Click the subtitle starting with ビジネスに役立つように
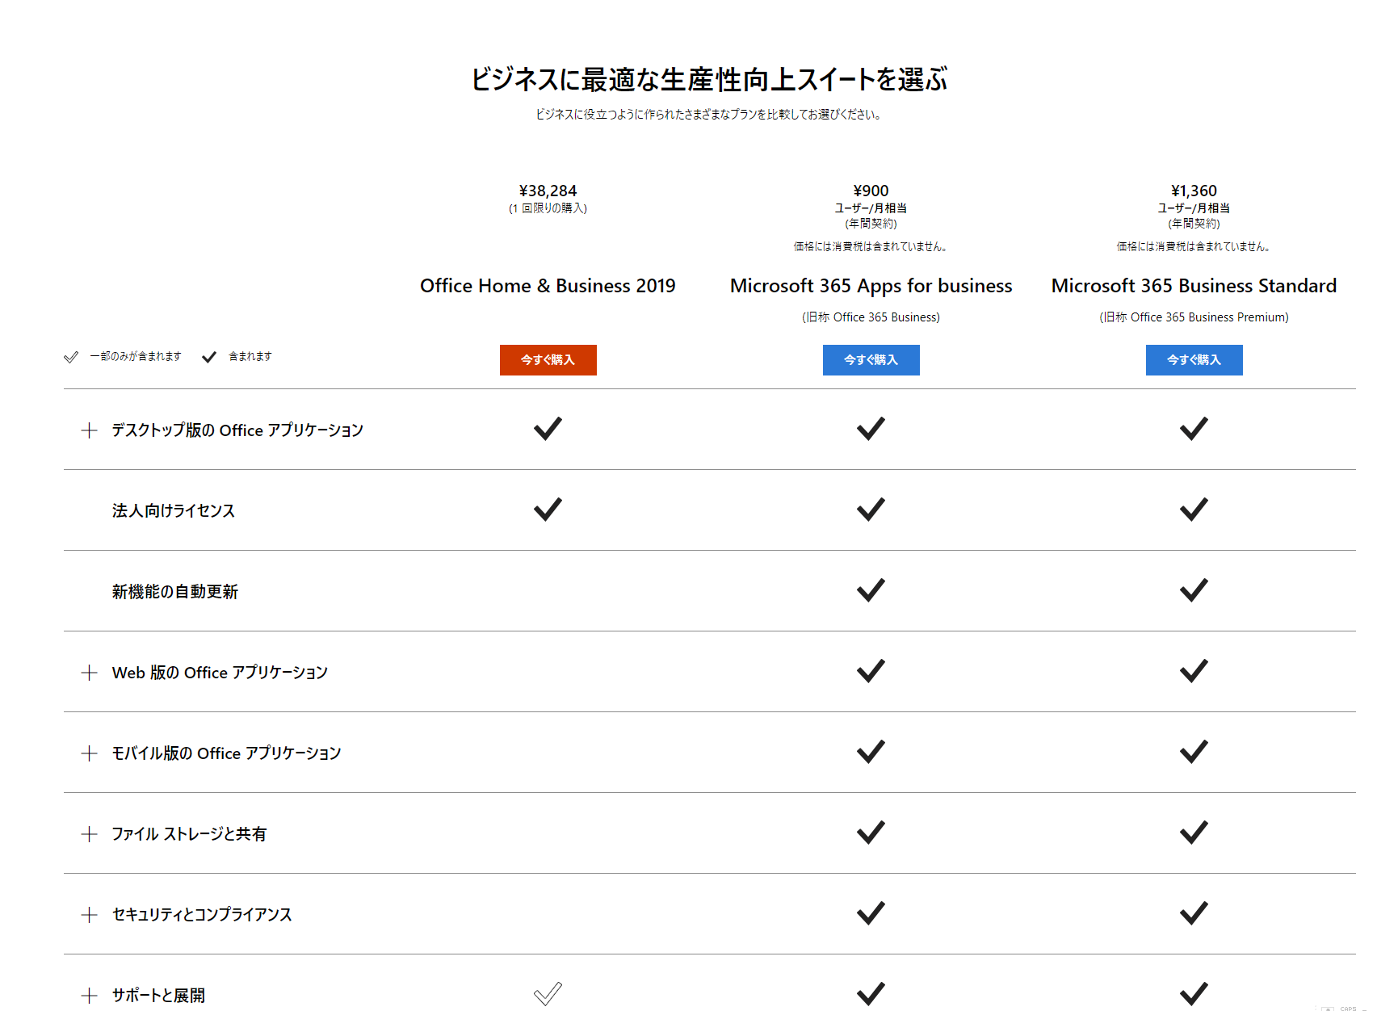This screenshot has width=1377, height=1011. [x=709, y=115]
